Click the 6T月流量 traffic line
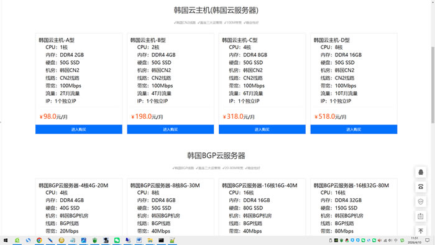The height and width of the screenshot is (245, 435). click(246, 93)
